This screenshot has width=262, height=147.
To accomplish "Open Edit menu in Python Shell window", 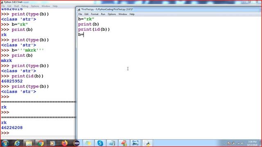I will click(x=9, y=6).
